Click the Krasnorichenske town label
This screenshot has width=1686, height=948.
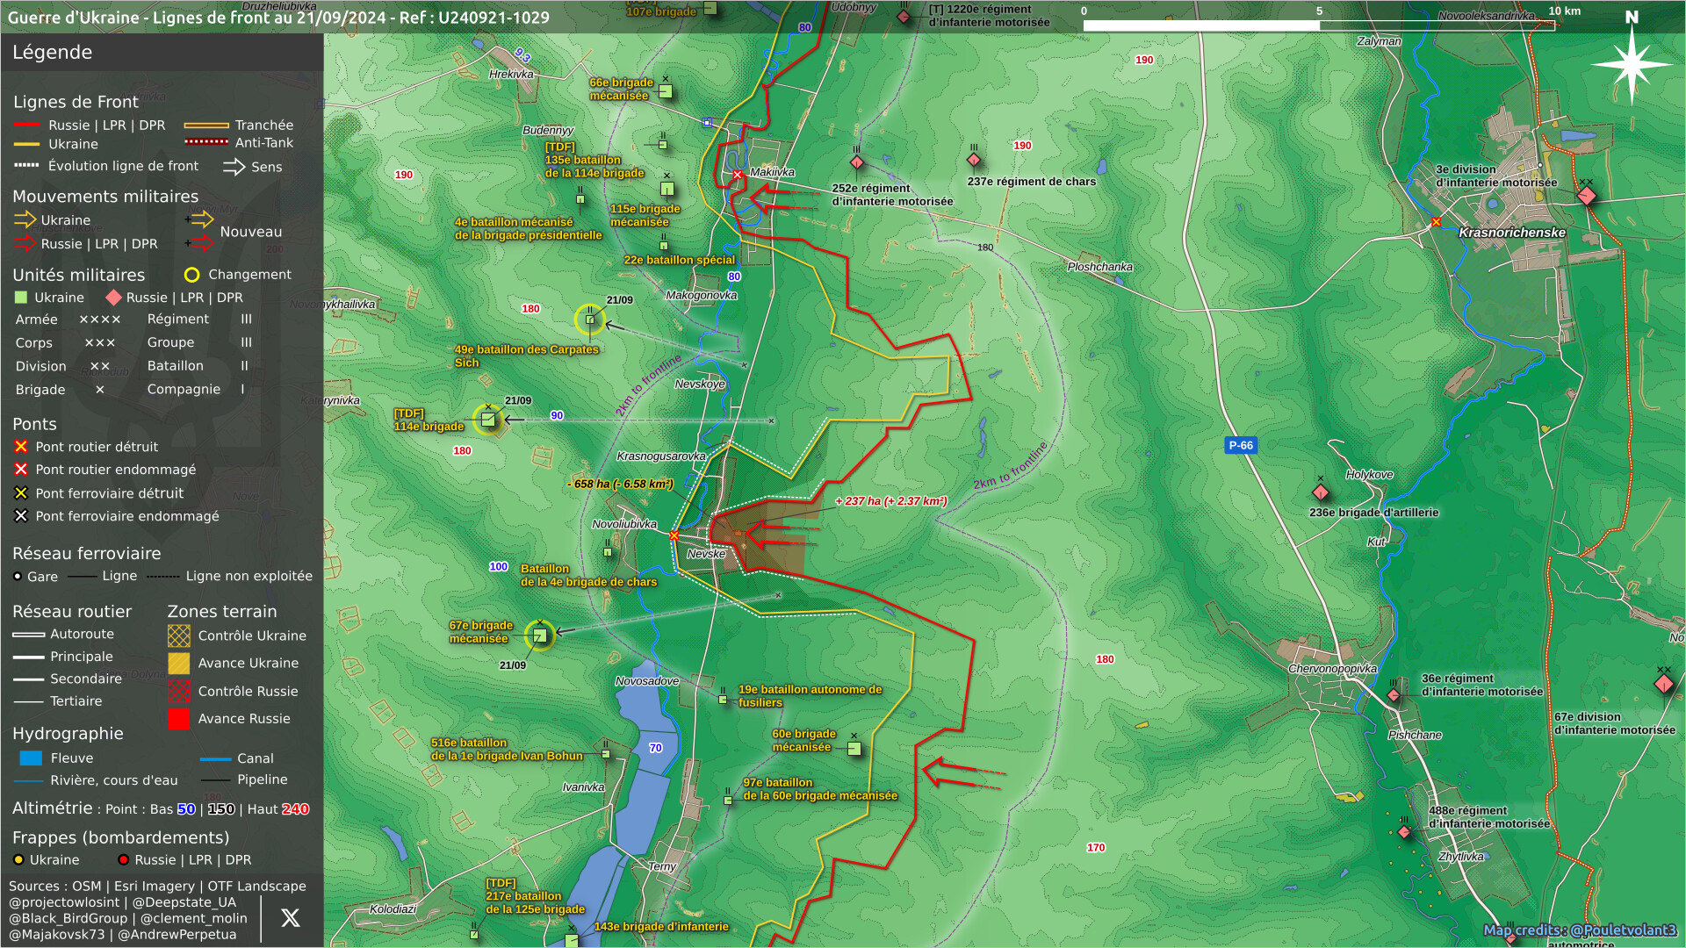pyautogui.click(x=1511, y=233)
